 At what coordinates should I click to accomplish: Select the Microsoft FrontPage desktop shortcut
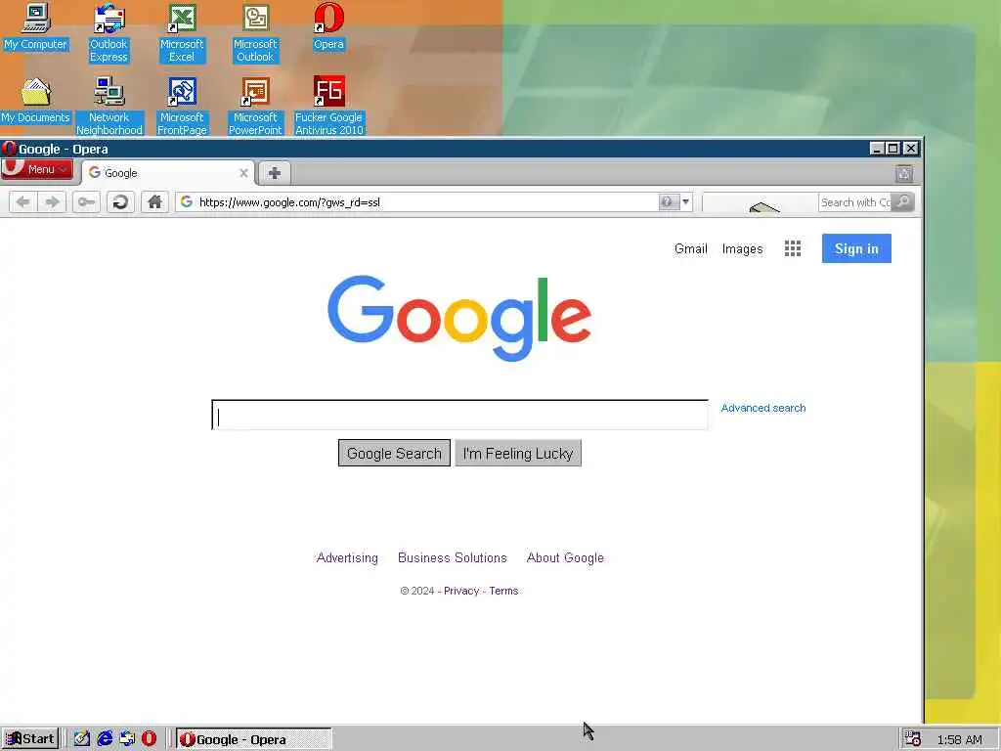click(x=182, y=106)
